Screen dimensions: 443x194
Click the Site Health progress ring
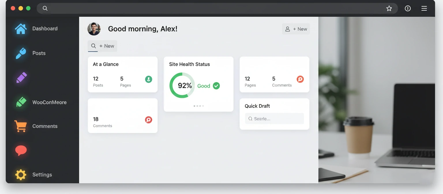pos(182,85)
